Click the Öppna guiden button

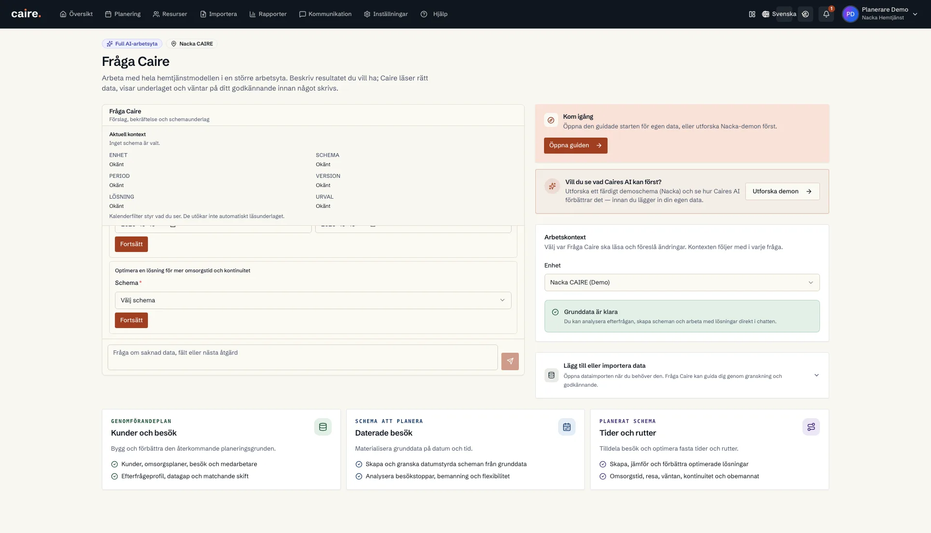point(576,145)
